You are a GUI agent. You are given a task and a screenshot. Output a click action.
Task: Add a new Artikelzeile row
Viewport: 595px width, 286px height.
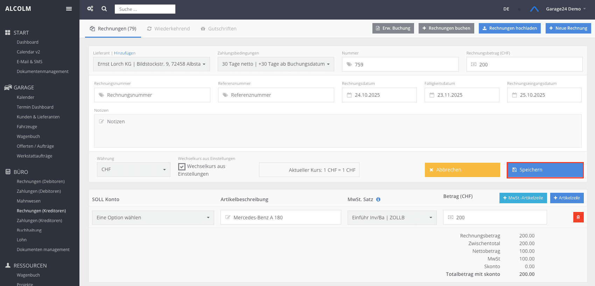(x=567, y=198)
